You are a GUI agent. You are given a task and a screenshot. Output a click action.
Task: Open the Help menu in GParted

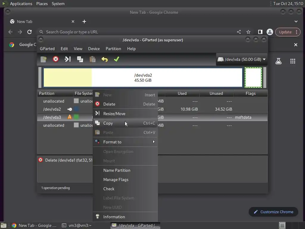[131, 49]
